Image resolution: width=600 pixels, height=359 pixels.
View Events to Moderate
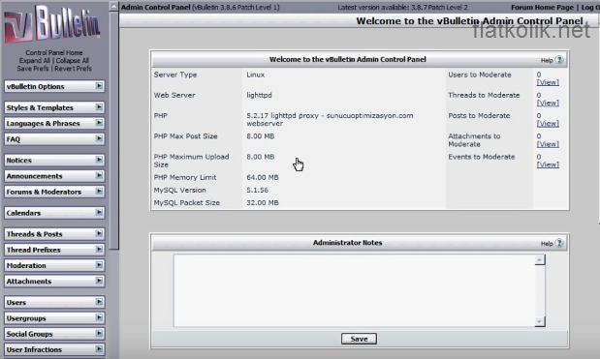click(x=548, y=165)
